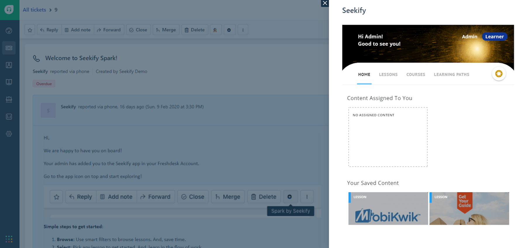Open the Forums icon in sidebar
Screen dimensions: 527x248
pyautogui.click(x=9, y=99)
